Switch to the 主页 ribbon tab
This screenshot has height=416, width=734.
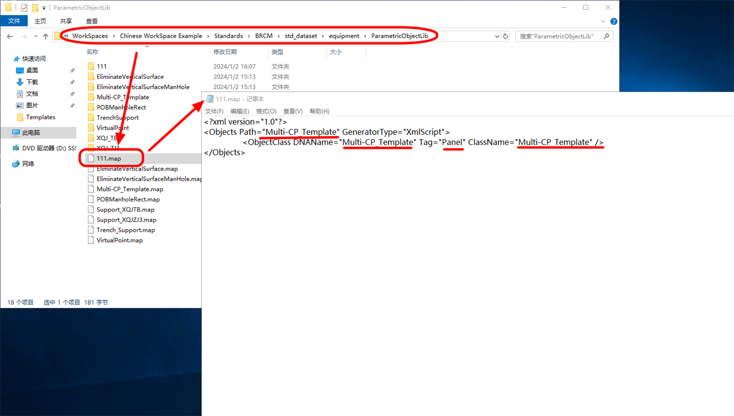pyautogui.click(x=40, y=21)
